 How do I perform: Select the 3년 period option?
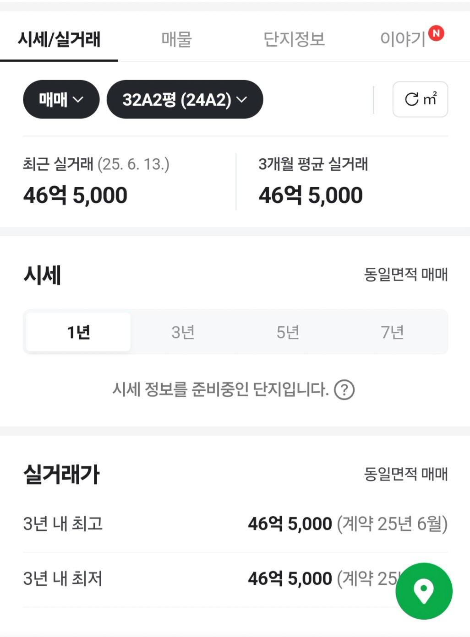tap(183, 332)
